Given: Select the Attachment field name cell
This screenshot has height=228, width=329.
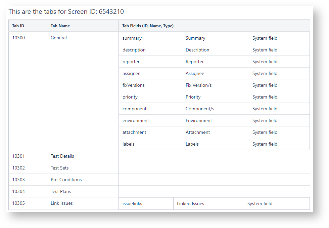Looking at the screenshot, I should [x=198, y=132].
